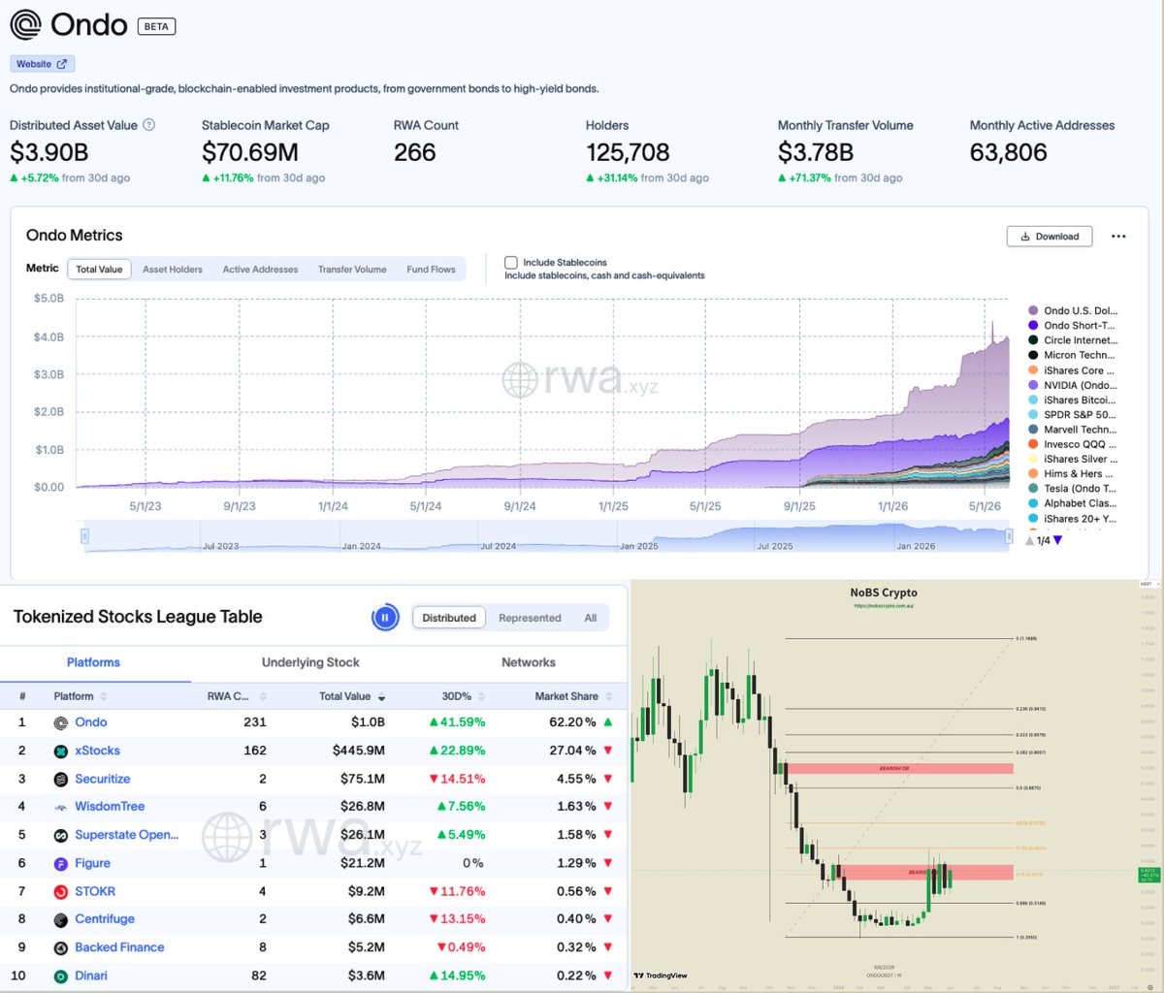This screenshot has width=1164, height=993.
Task: Sort table by Platform column
Action: pyautogui.click(x=81, y=696)
